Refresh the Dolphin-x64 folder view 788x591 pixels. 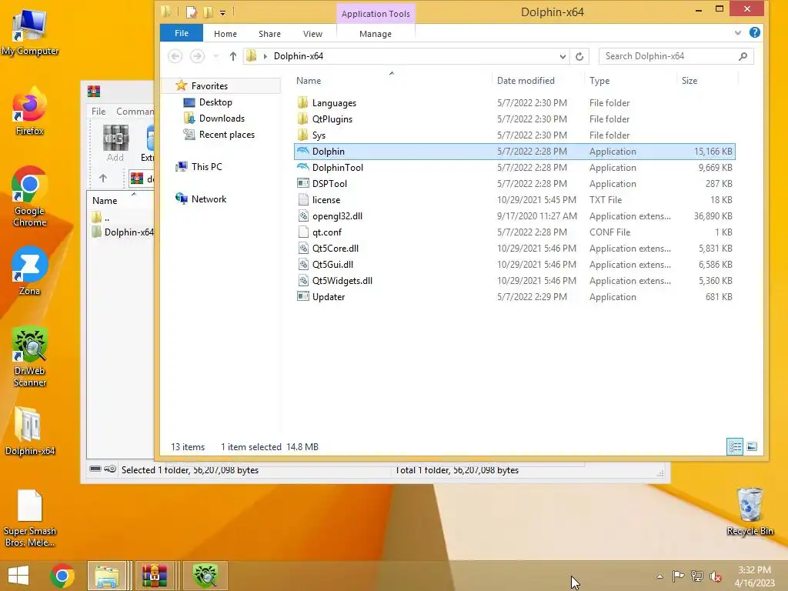(x=579, y=56)
